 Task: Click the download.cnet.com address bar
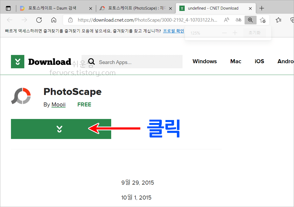pyautogui.click(x=147, y=20)
